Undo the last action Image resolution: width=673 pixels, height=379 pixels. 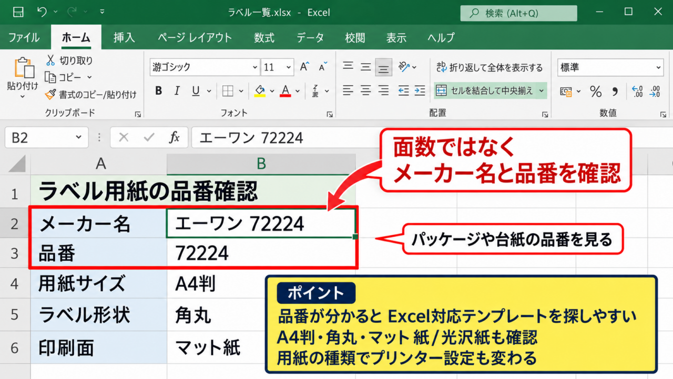(x=42, y=12)
